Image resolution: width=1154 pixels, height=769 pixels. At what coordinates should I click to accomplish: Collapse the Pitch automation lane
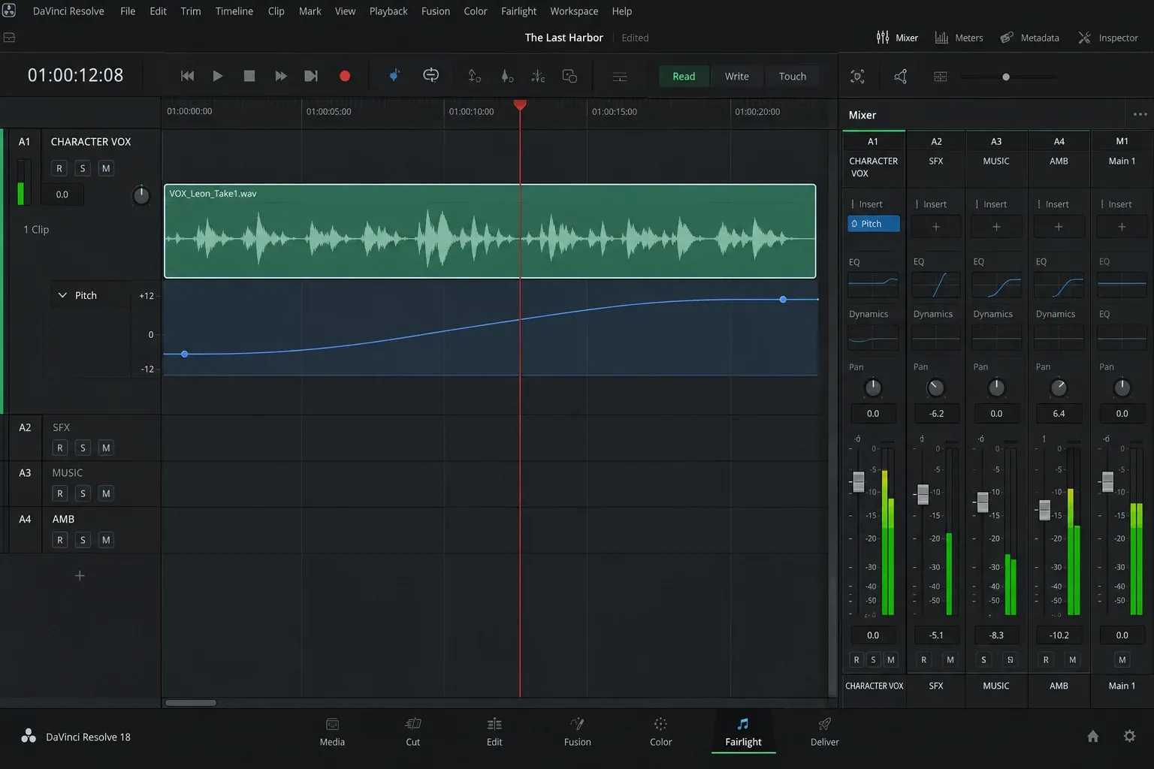[x=62, y=295]
